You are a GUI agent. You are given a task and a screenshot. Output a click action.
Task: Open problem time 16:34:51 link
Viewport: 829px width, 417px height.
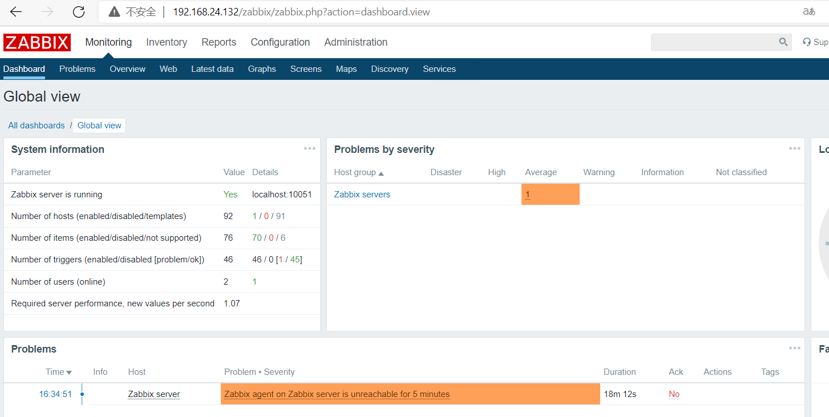coord(55,394)
